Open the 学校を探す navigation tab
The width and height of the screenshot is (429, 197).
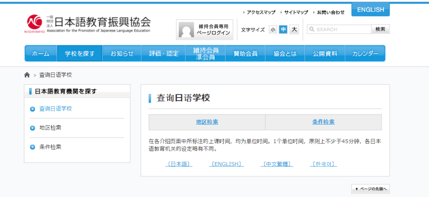click(x=79, y=54)
